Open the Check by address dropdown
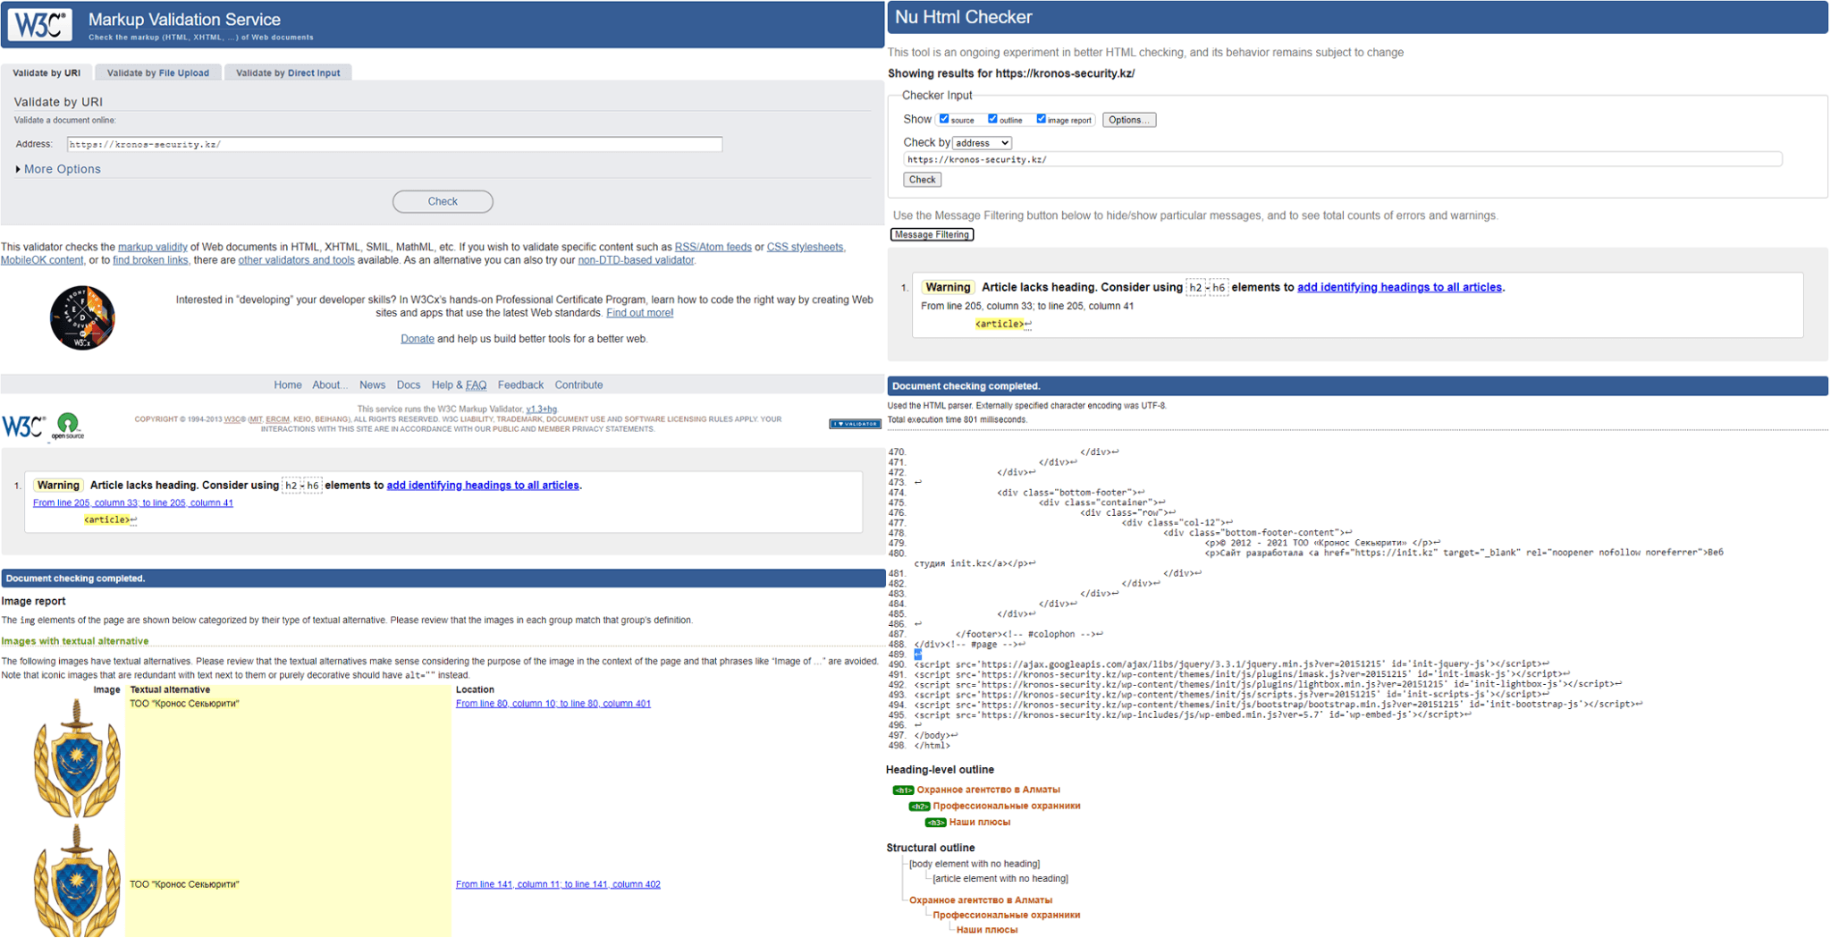1831x938 pixels. pos(982,143)
